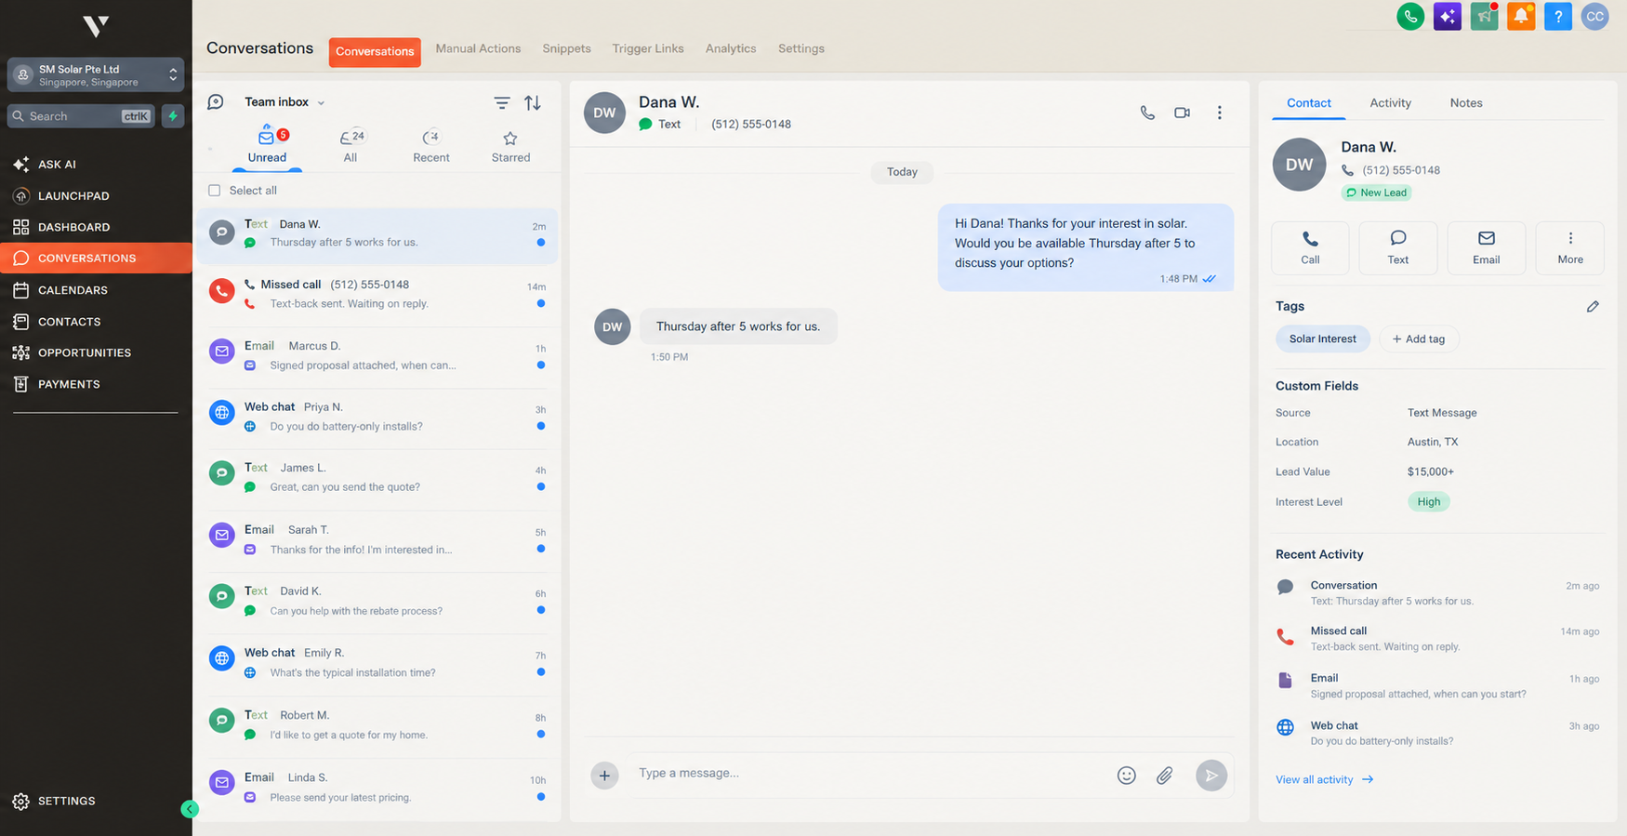Click the More button in contact panel

coord(1570,248)
